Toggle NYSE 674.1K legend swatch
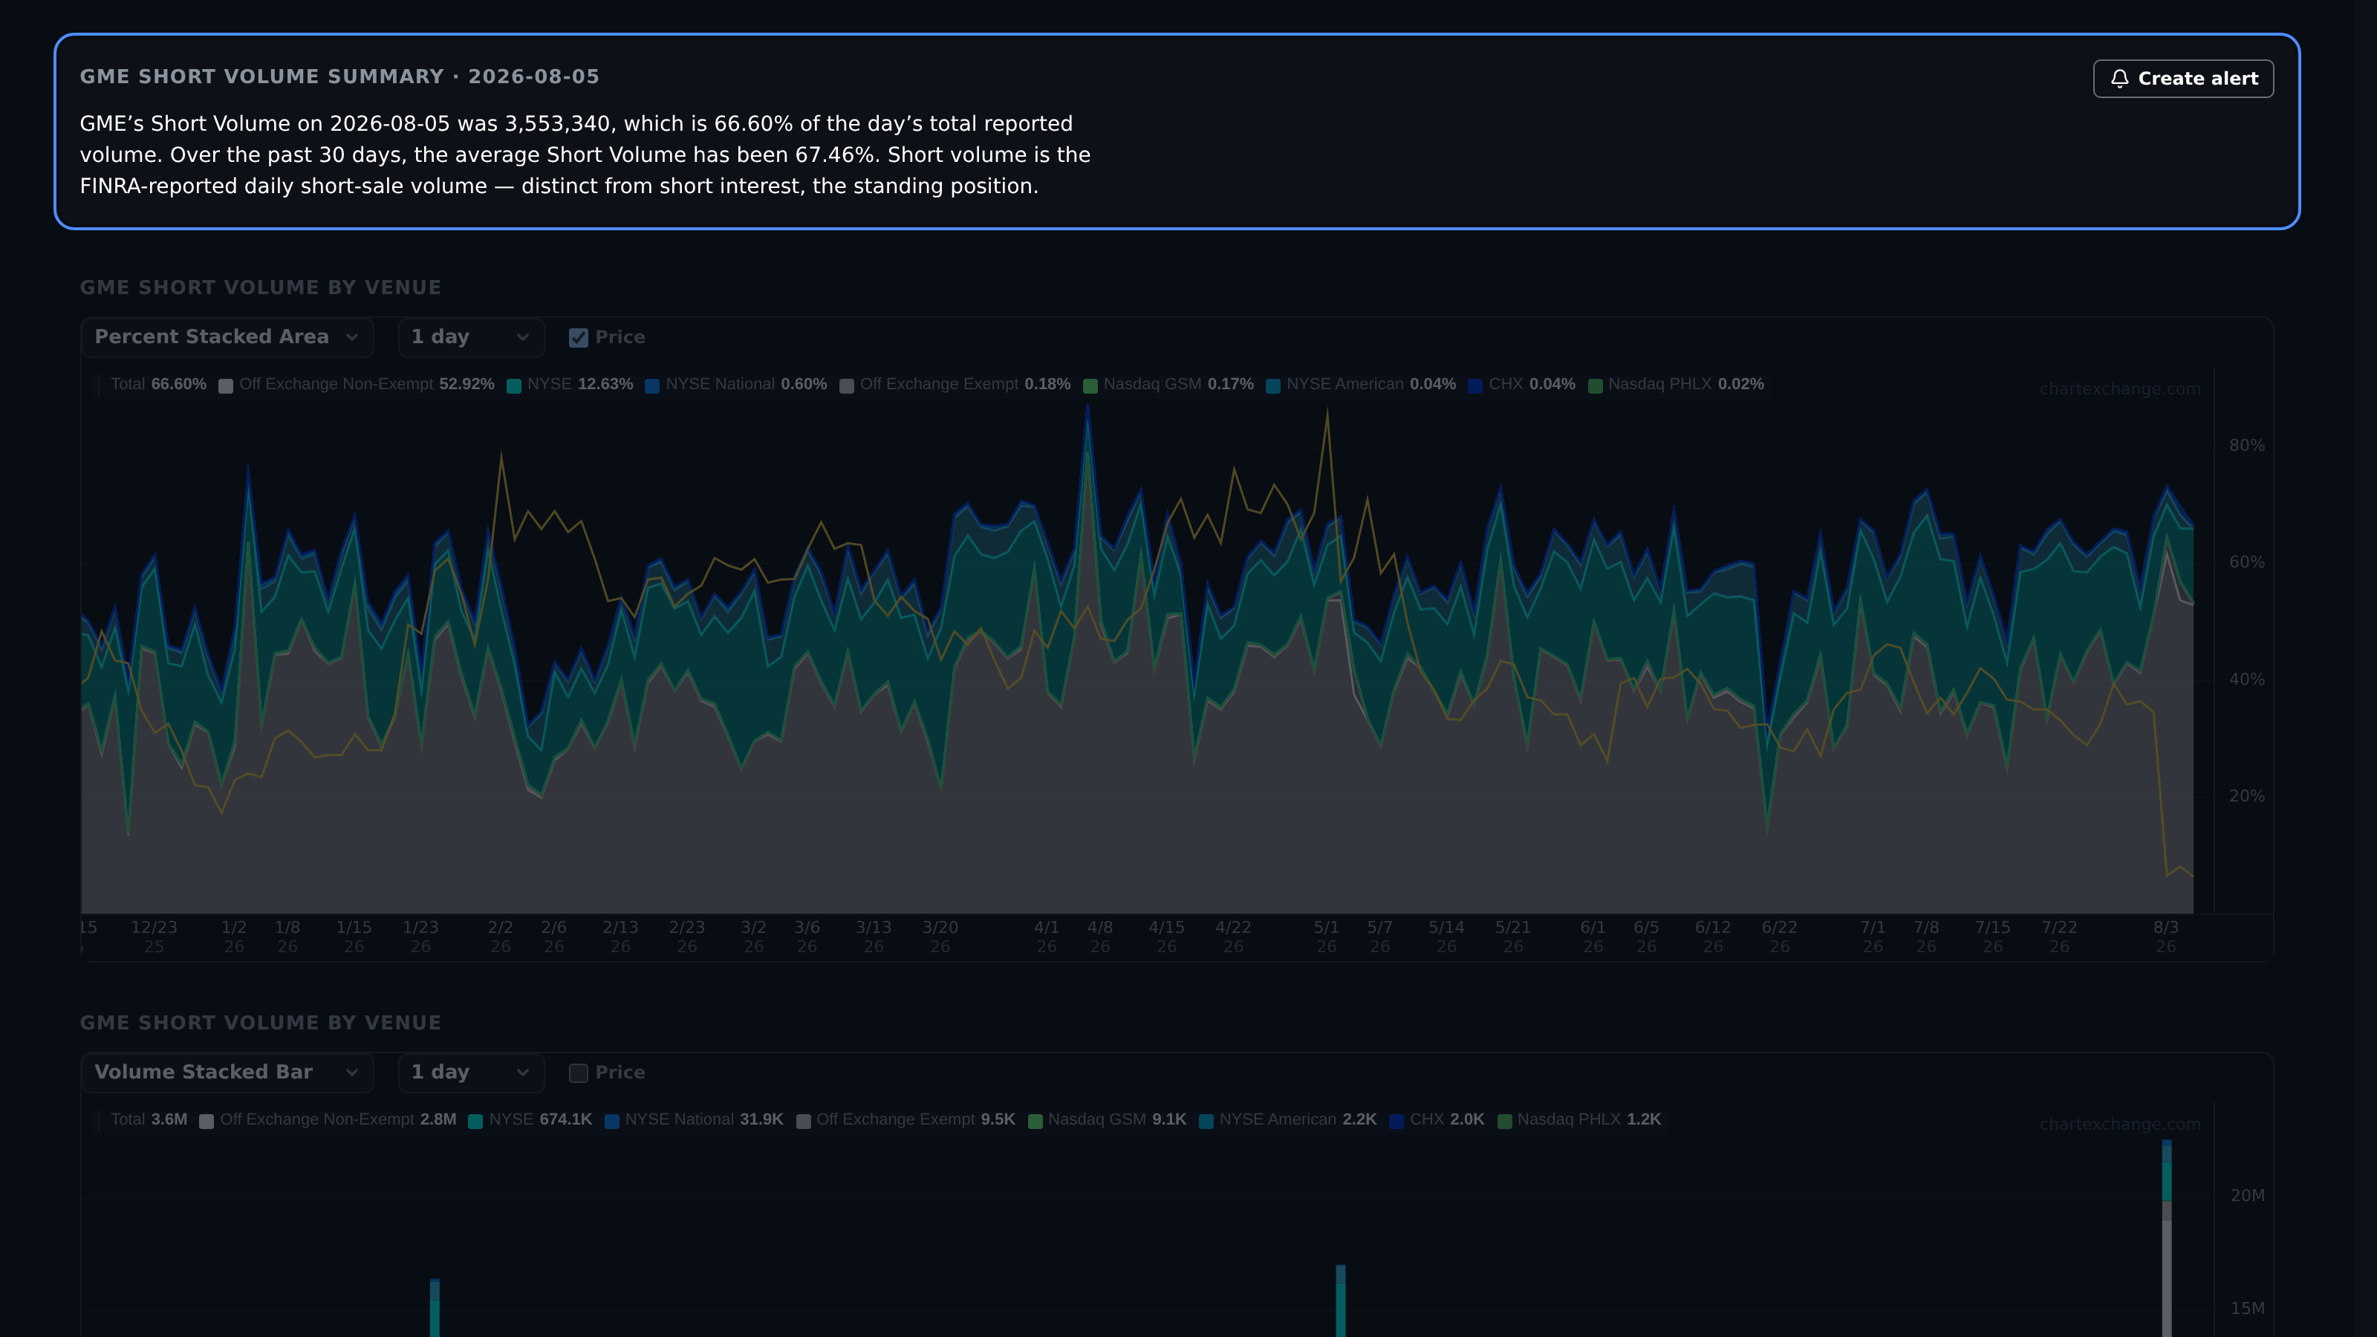The width and height of the screenshot is (2377, 1337). click(x=475, y=1121)
